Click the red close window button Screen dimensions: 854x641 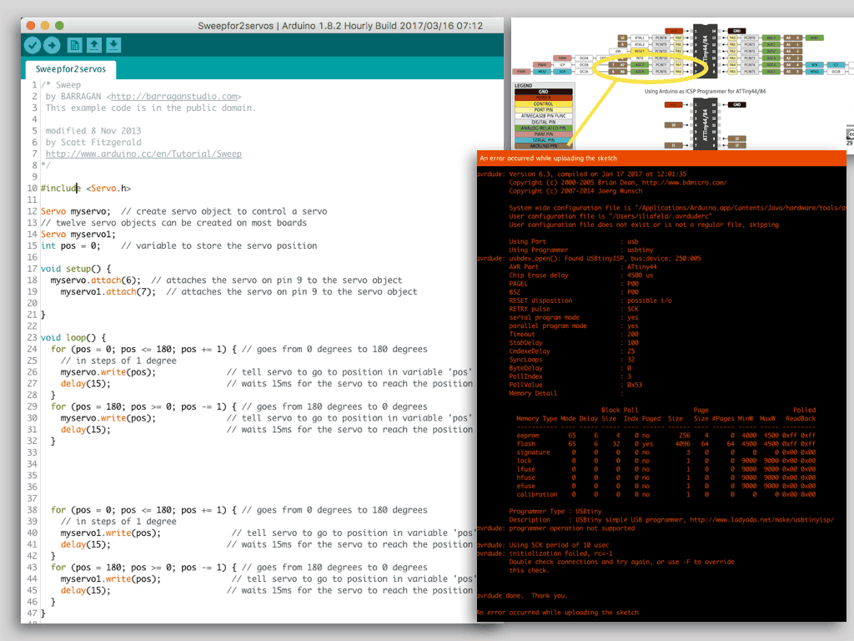click(x=31, y=26)
